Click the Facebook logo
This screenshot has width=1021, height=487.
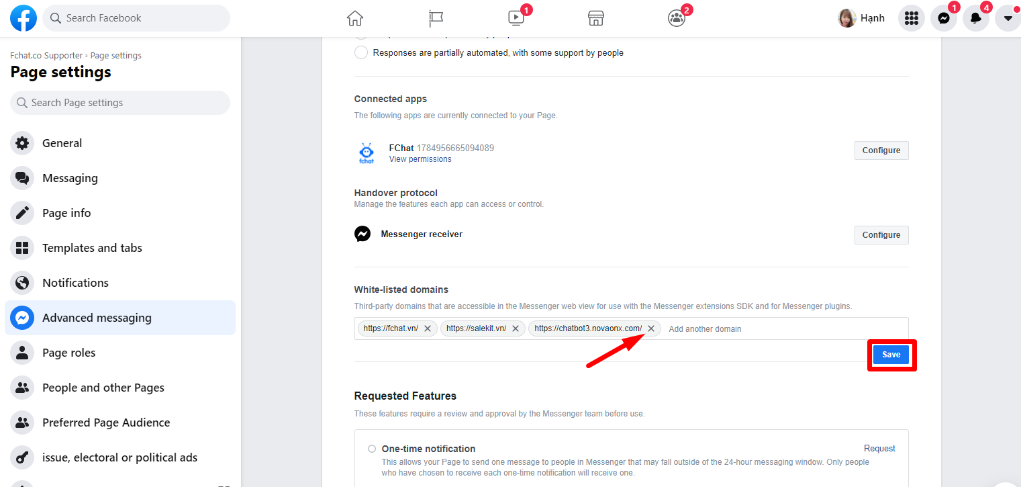pyautogui.click(x=23, y=18)
